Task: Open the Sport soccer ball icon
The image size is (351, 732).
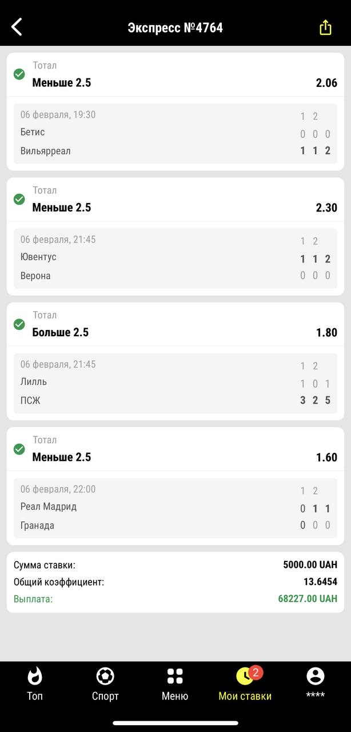Action: (x=105, y=677)
